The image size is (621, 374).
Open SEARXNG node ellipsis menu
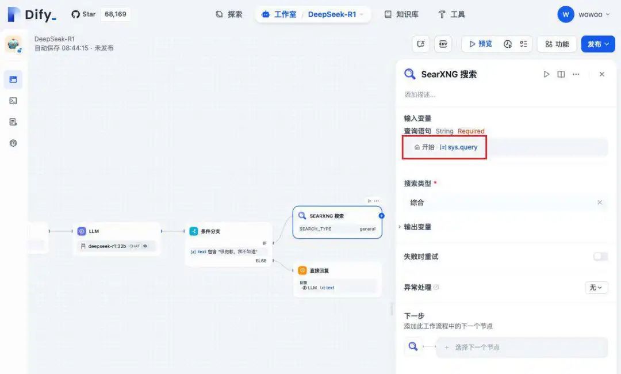pyautogui.click(x=376, y=201)
